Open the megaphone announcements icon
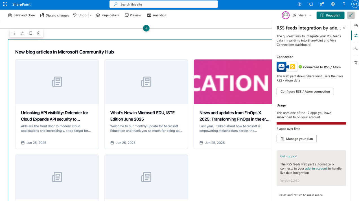 point(311,4)
